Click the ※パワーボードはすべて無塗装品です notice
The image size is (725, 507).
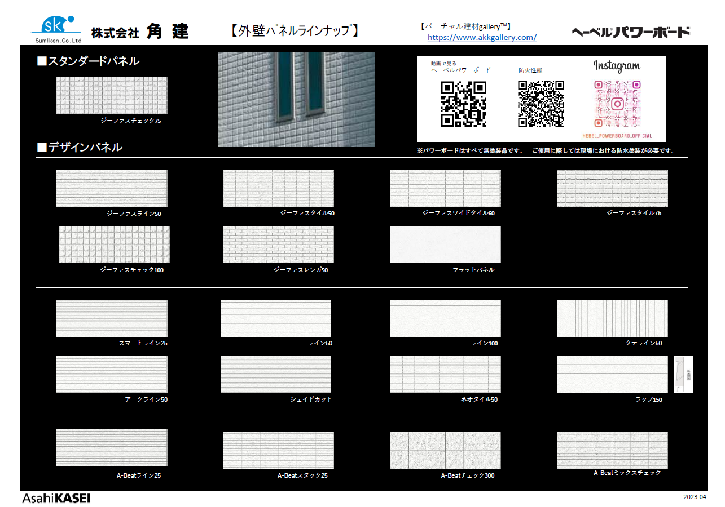pyautogui.click(x=470, y=151)
